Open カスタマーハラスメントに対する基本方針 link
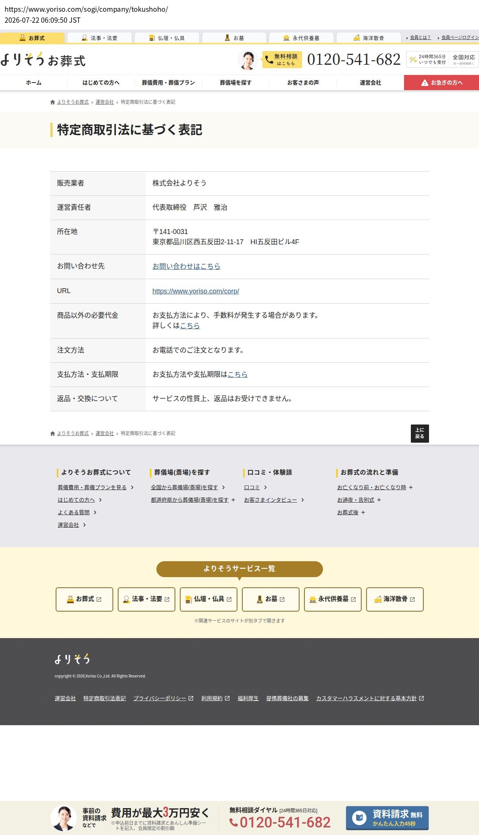479x835 pixels. coord(370,698)
